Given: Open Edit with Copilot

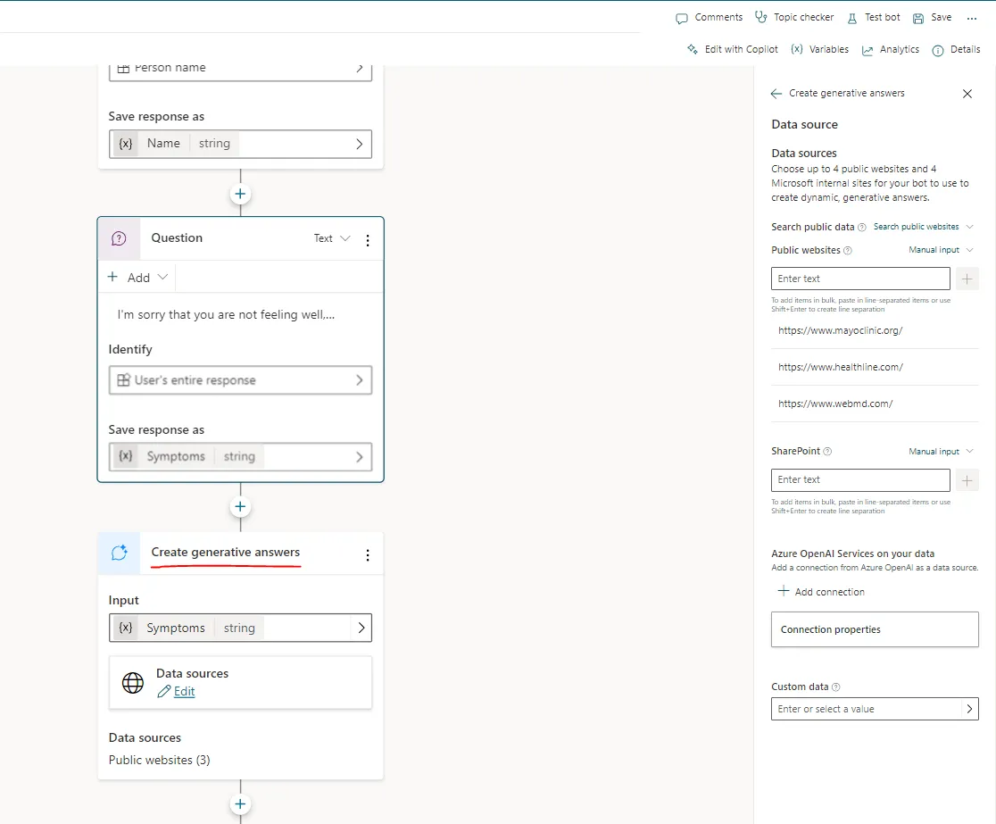Looking at the screenshot, I should (x=733, y=50).
